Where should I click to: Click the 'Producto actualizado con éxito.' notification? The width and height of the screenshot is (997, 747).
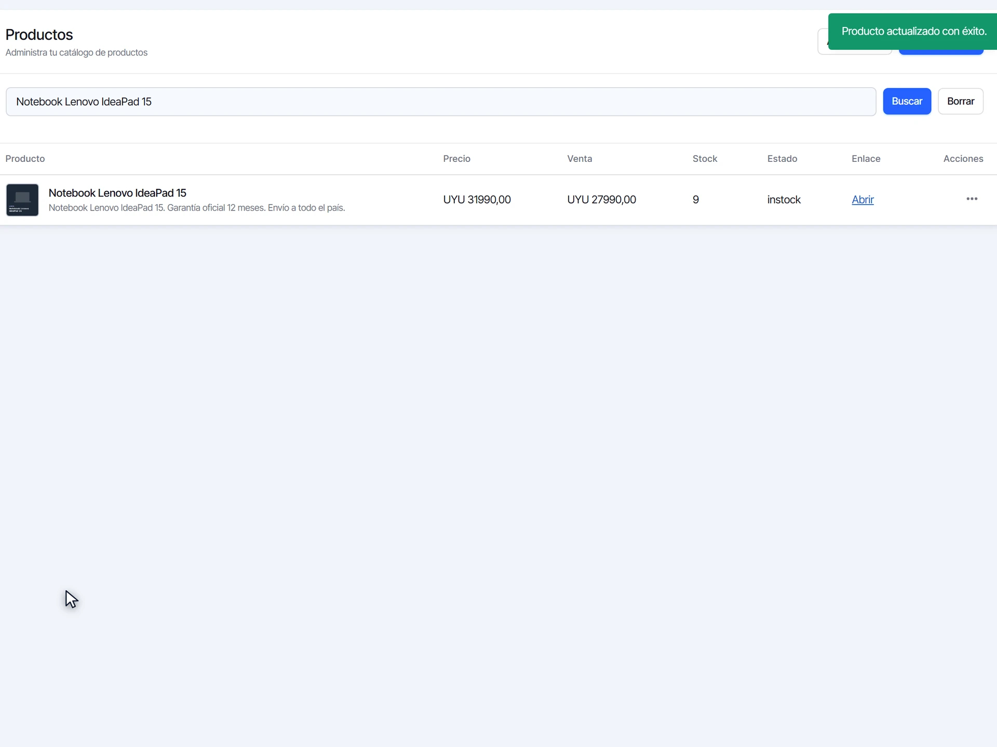[912, 32]
